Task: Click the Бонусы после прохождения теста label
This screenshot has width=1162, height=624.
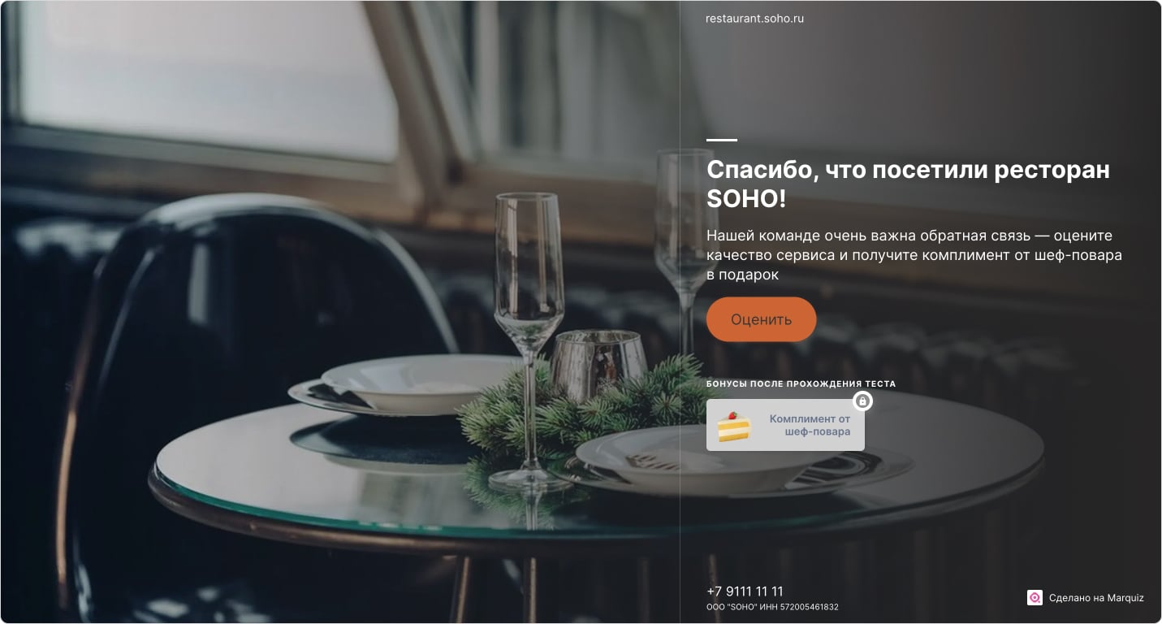Action: (801, 384)
